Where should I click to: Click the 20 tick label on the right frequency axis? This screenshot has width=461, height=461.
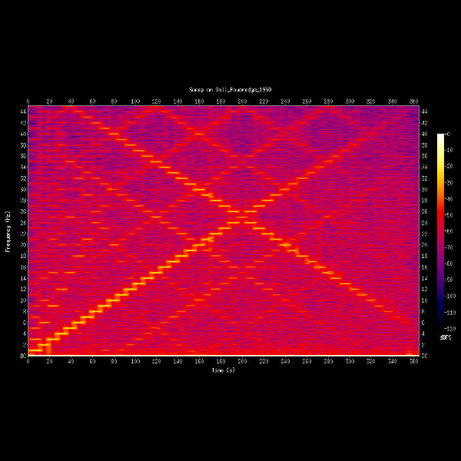tap(424, 244)
